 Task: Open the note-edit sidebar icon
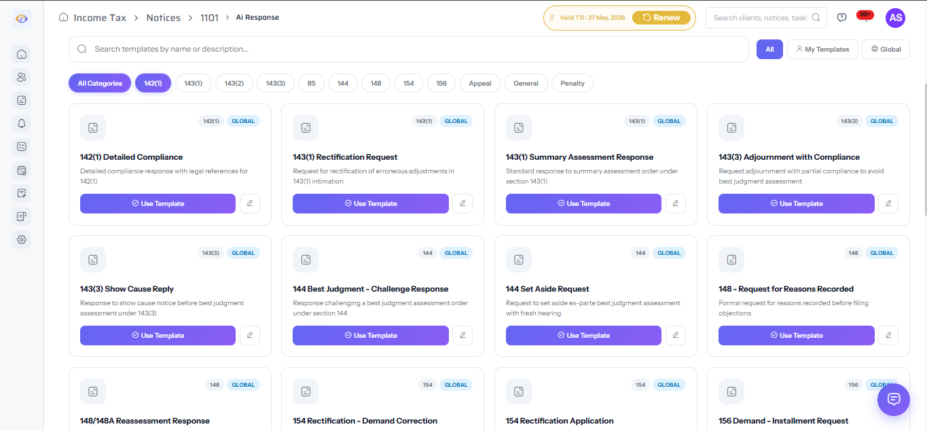coord(22,193)
